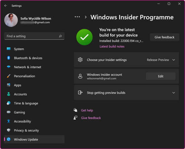The width and height of the screenshot is (185, 149).
Task: Click the Stop getting preview builds label
Action: tap(106, 93)
